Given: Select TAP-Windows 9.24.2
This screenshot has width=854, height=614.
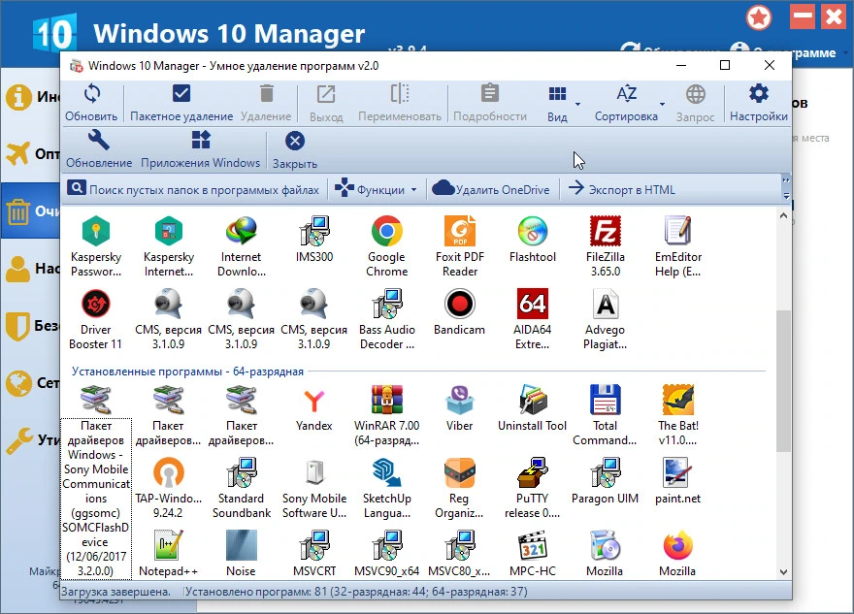Looking at the screenshot, I should click(168, 488).
